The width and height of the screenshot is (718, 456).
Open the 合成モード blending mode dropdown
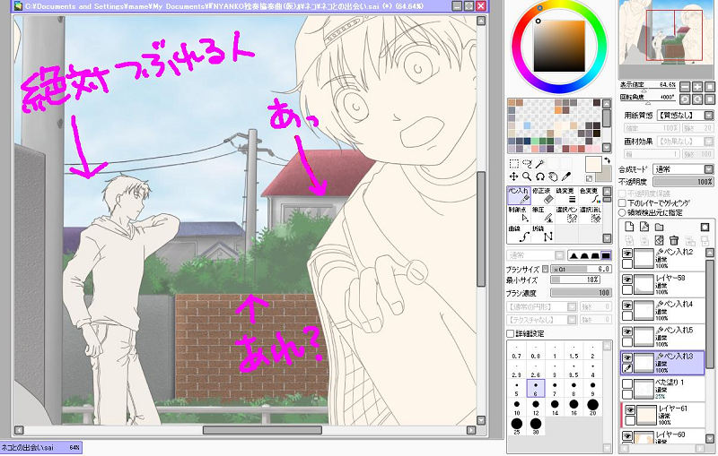click(x=683, y=169)
